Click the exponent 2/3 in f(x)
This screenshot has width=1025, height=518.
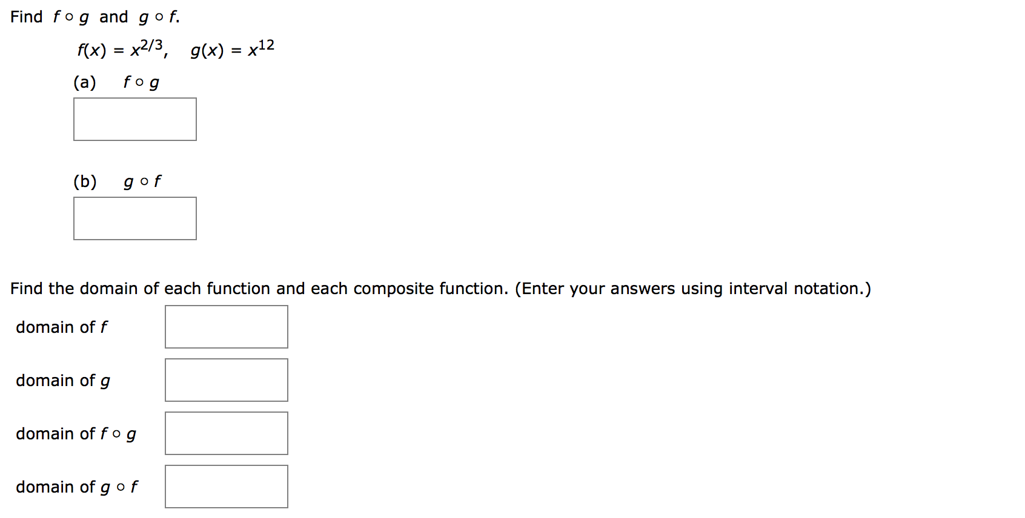tap(150, 42)
